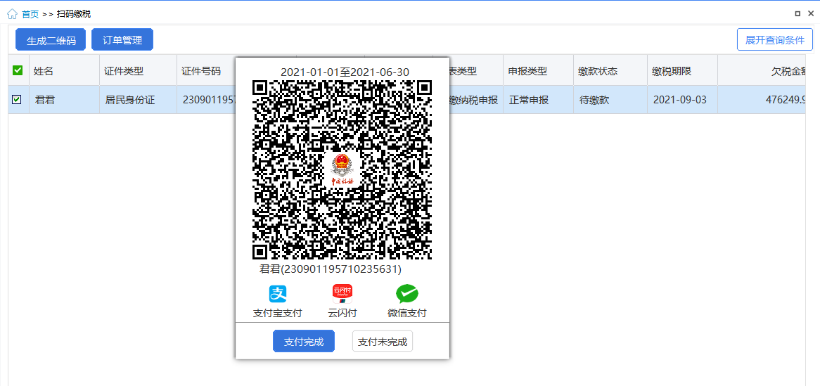Image resolution: width=820 pixels, height=386 pixels.
Task: Click the home icon in breadcrumb
Action: (12, 14)
